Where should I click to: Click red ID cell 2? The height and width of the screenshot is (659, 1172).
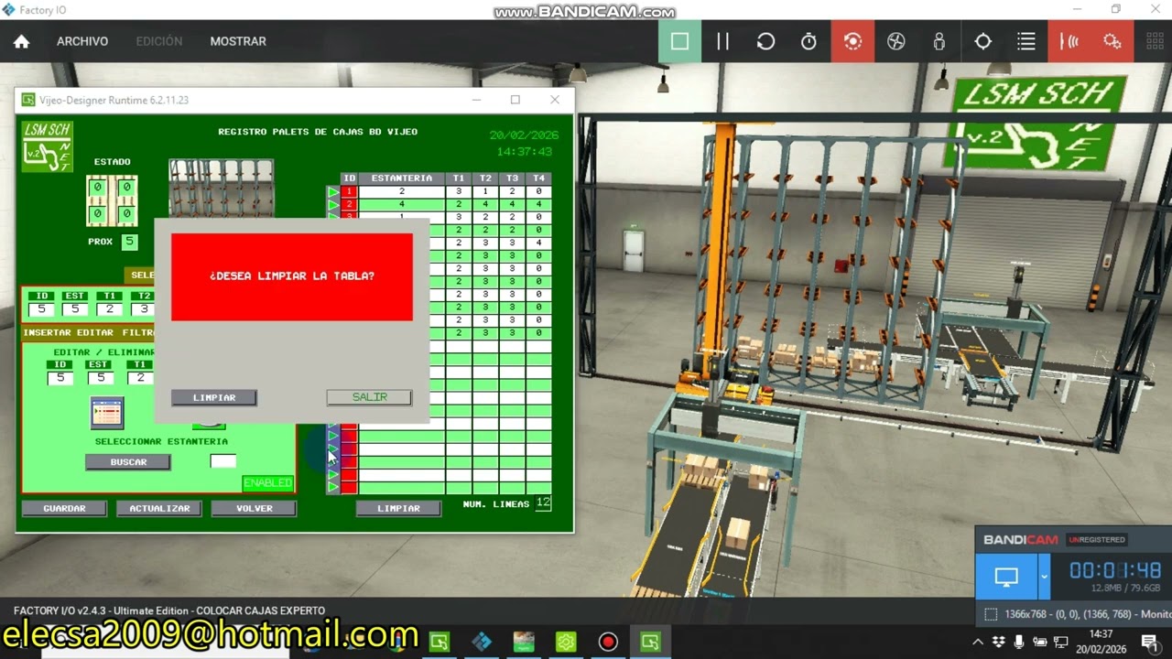[349, 205]
